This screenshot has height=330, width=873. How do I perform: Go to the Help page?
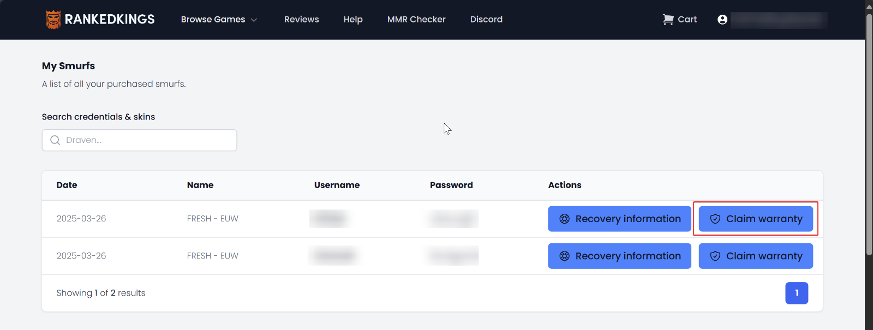click(353, 20)
